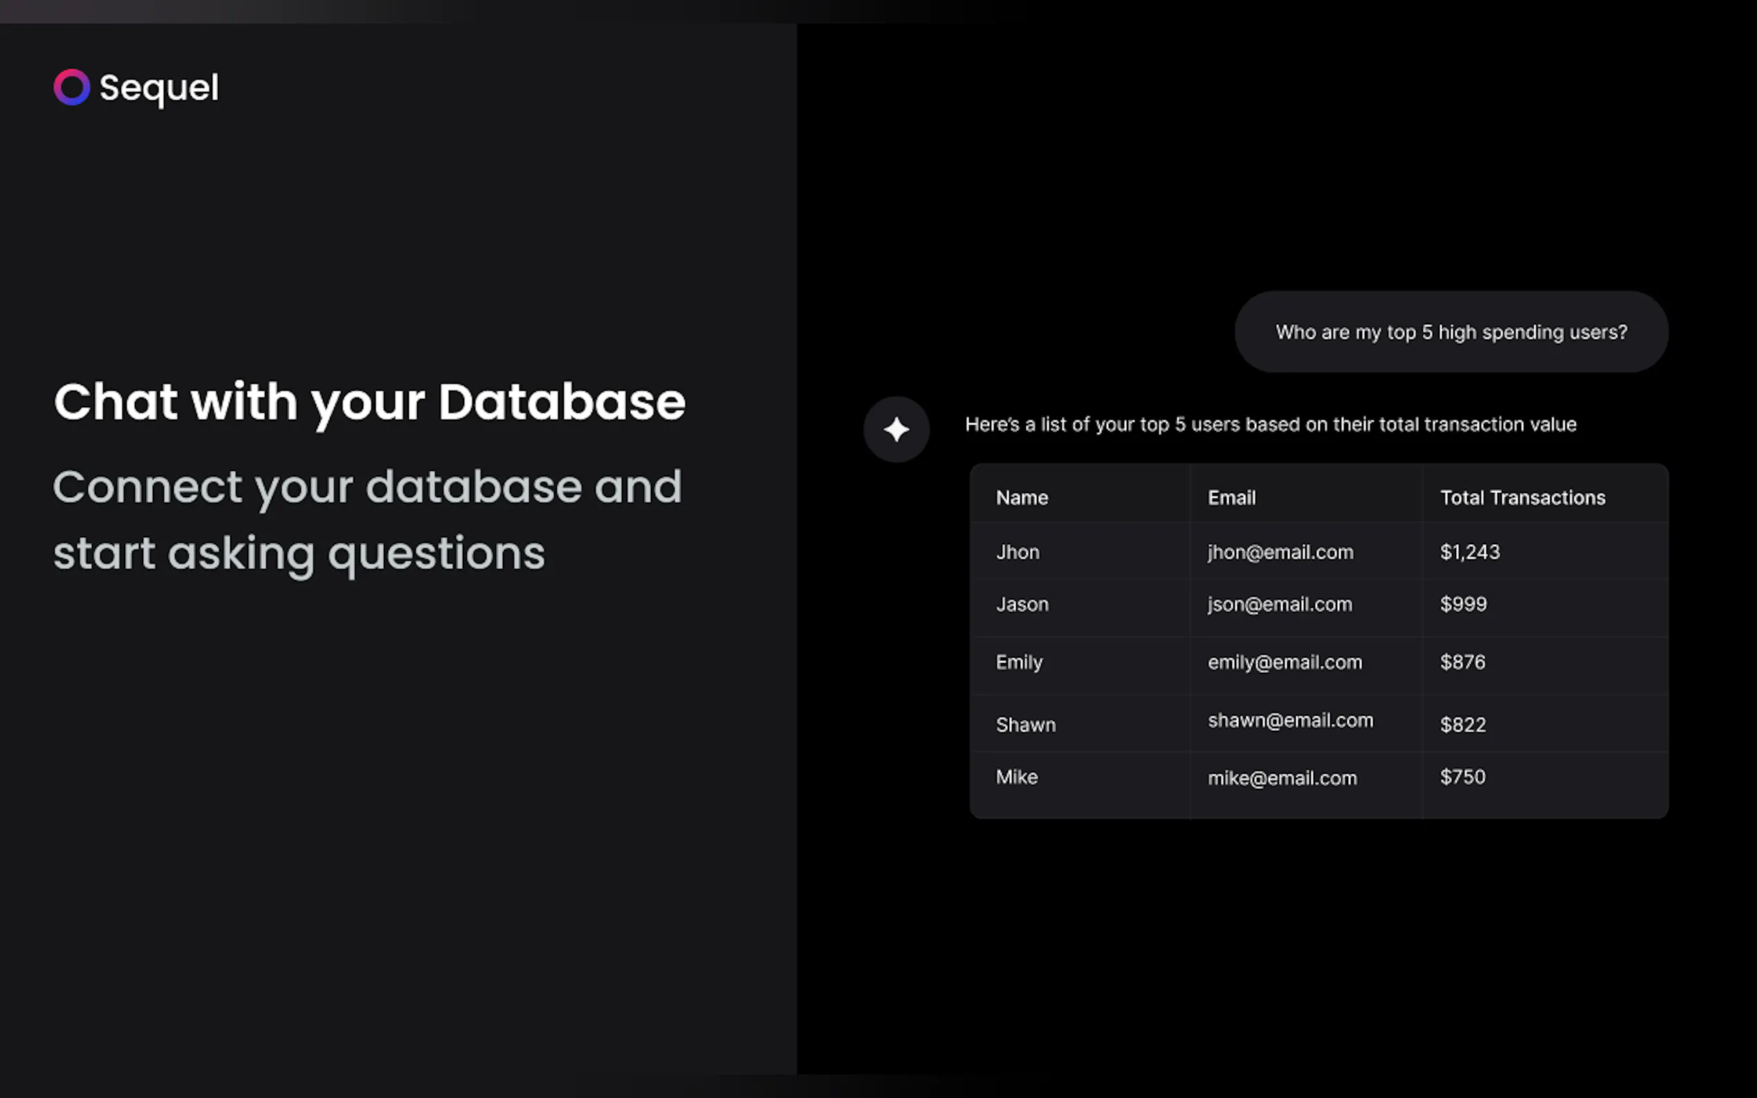Select the Jason row name

pyautogui.click(x=1022, y=604)
